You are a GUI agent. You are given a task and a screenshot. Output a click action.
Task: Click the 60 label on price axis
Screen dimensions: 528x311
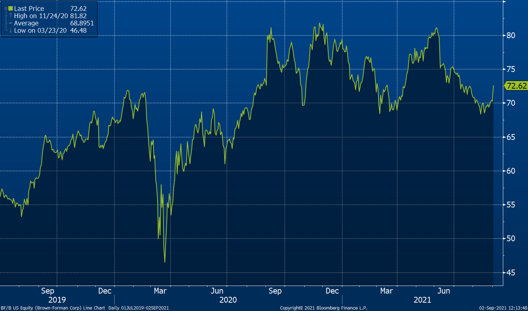tap(511, 171)
